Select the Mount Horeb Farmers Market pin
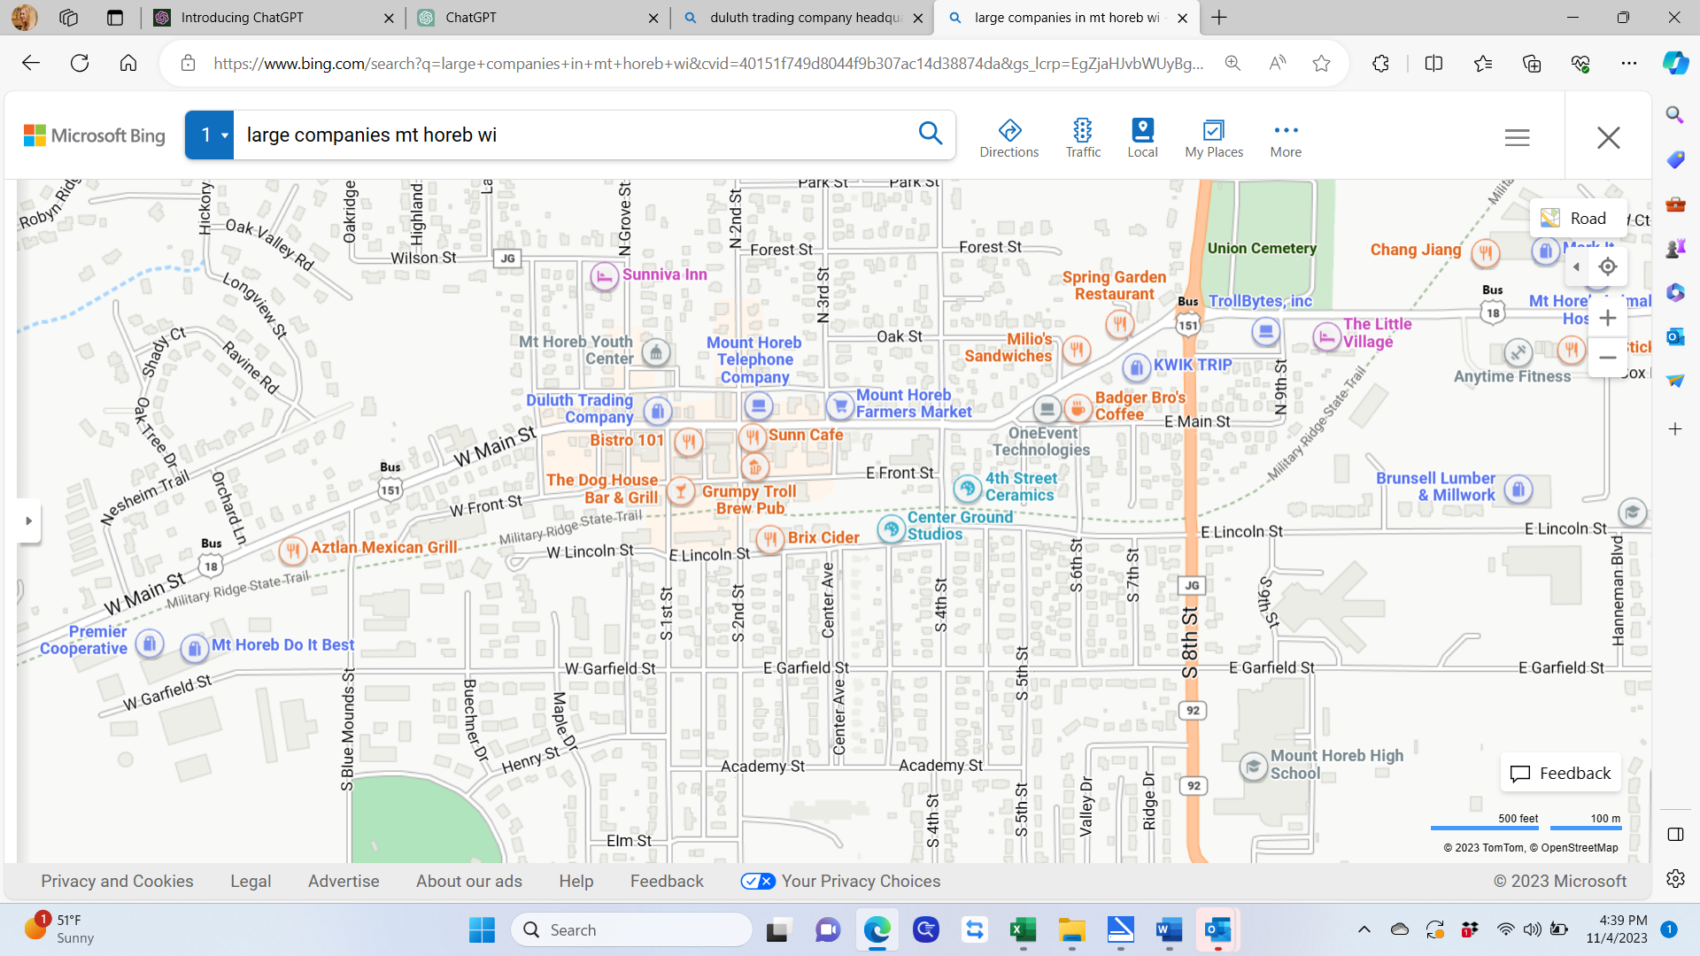 pyautogui.click(x=839, y=406)
